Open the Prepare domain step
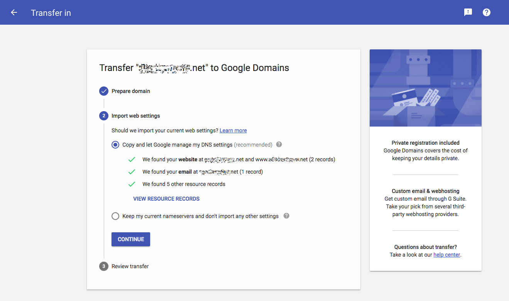The height and width of the screenshot is (301, 509). (x=131, y=91)
